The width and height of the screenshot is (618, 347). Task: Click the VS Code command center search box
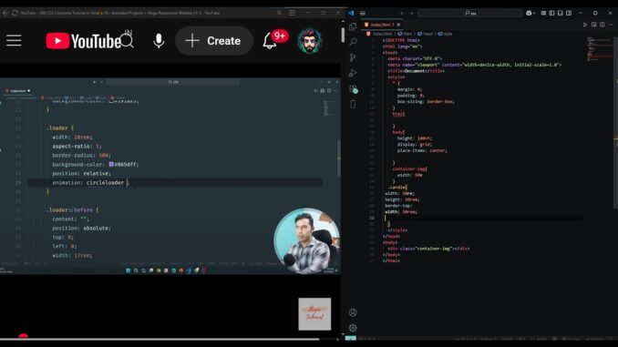pos(469,13)
